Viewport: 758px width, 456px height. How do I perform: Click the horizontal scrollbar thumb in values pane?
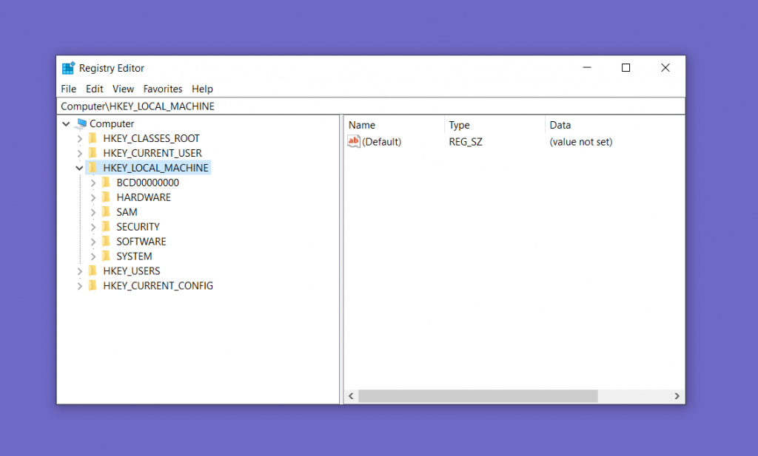[477, 396]
